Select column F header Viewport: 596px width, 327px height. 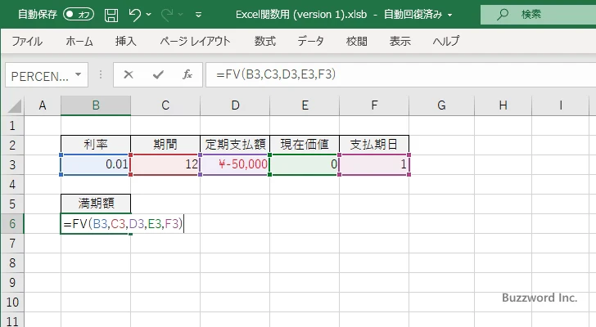tap(374, 105)
